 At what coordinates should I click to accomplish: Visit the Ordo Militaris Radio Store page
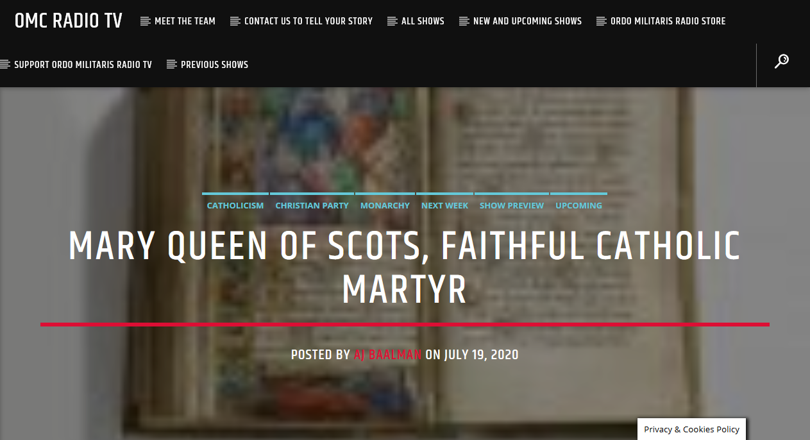point(668,21)
